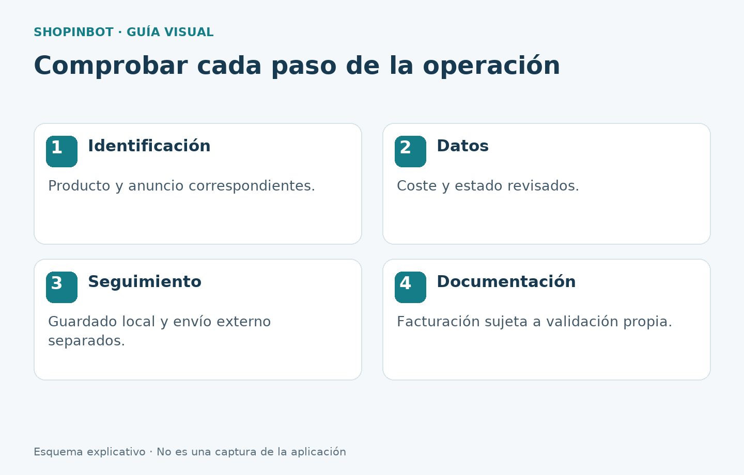Click the title 'Comprobar cada paso de la operación'
Screen dimensions: 744x475
pos(297,66)
